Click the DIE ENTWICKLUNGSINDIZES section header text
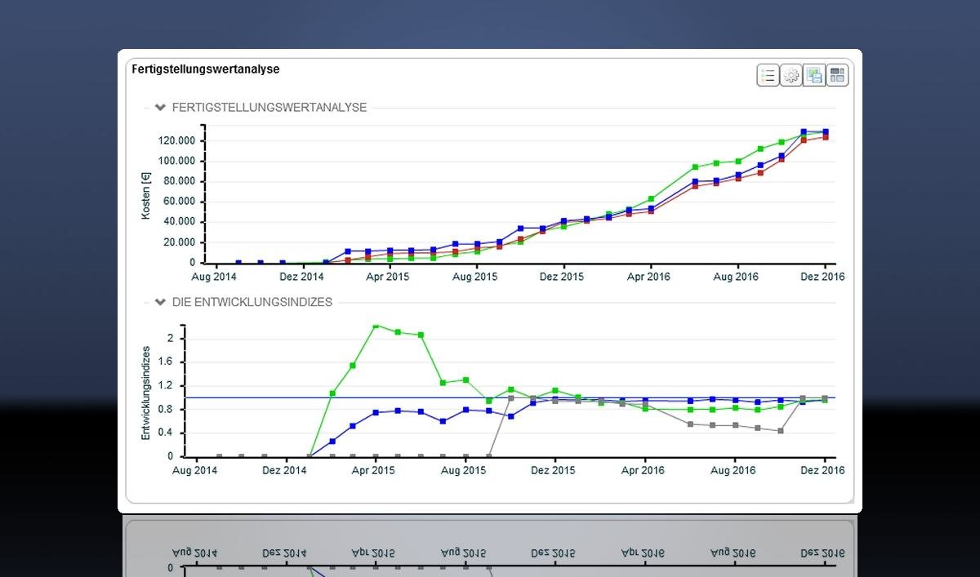The image size is (980, 577). [x=252, y=302]
